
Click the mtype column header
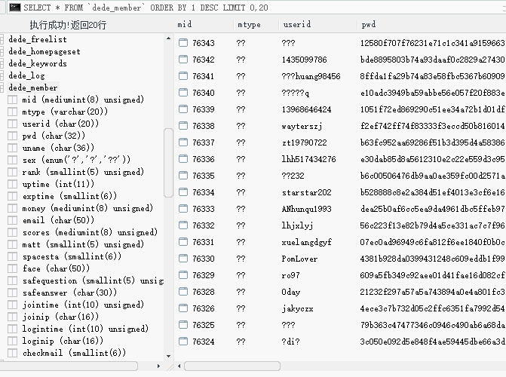point(249,25)
